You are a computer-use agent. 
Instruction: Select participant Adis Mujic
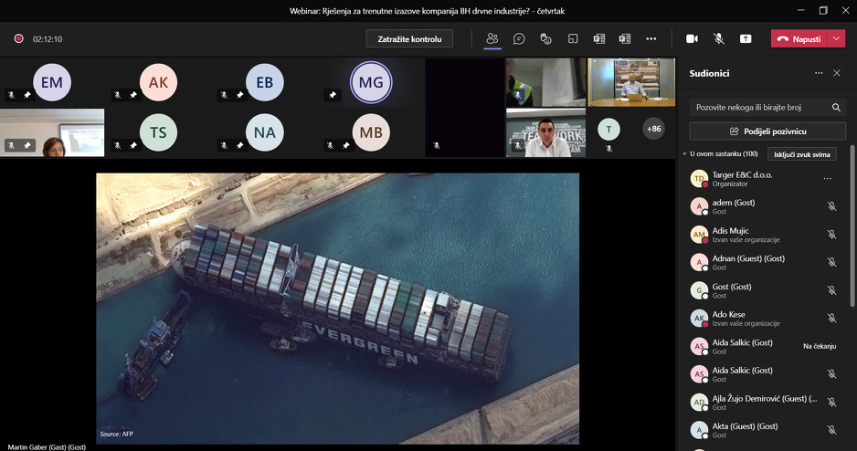tap(766, 235)
